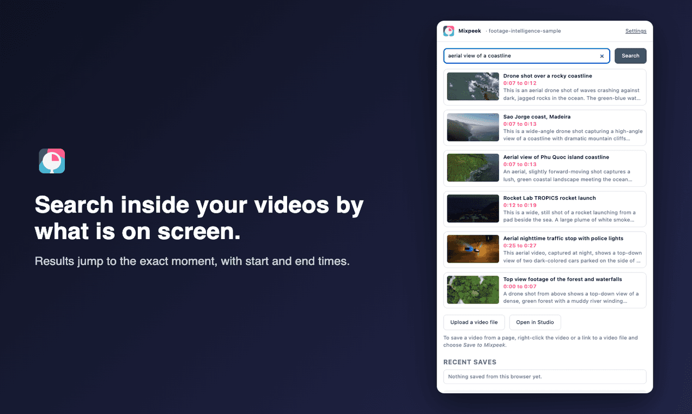Click the 'footage-intelligence-sample' collection name
This screenshot has height=414, width=692.
point(524,31)
